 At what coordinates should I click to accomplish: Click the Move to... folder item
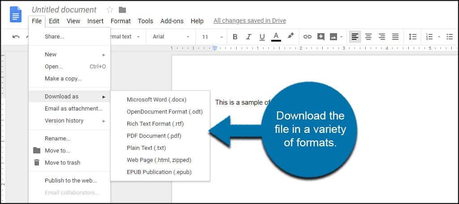(69, 151)
